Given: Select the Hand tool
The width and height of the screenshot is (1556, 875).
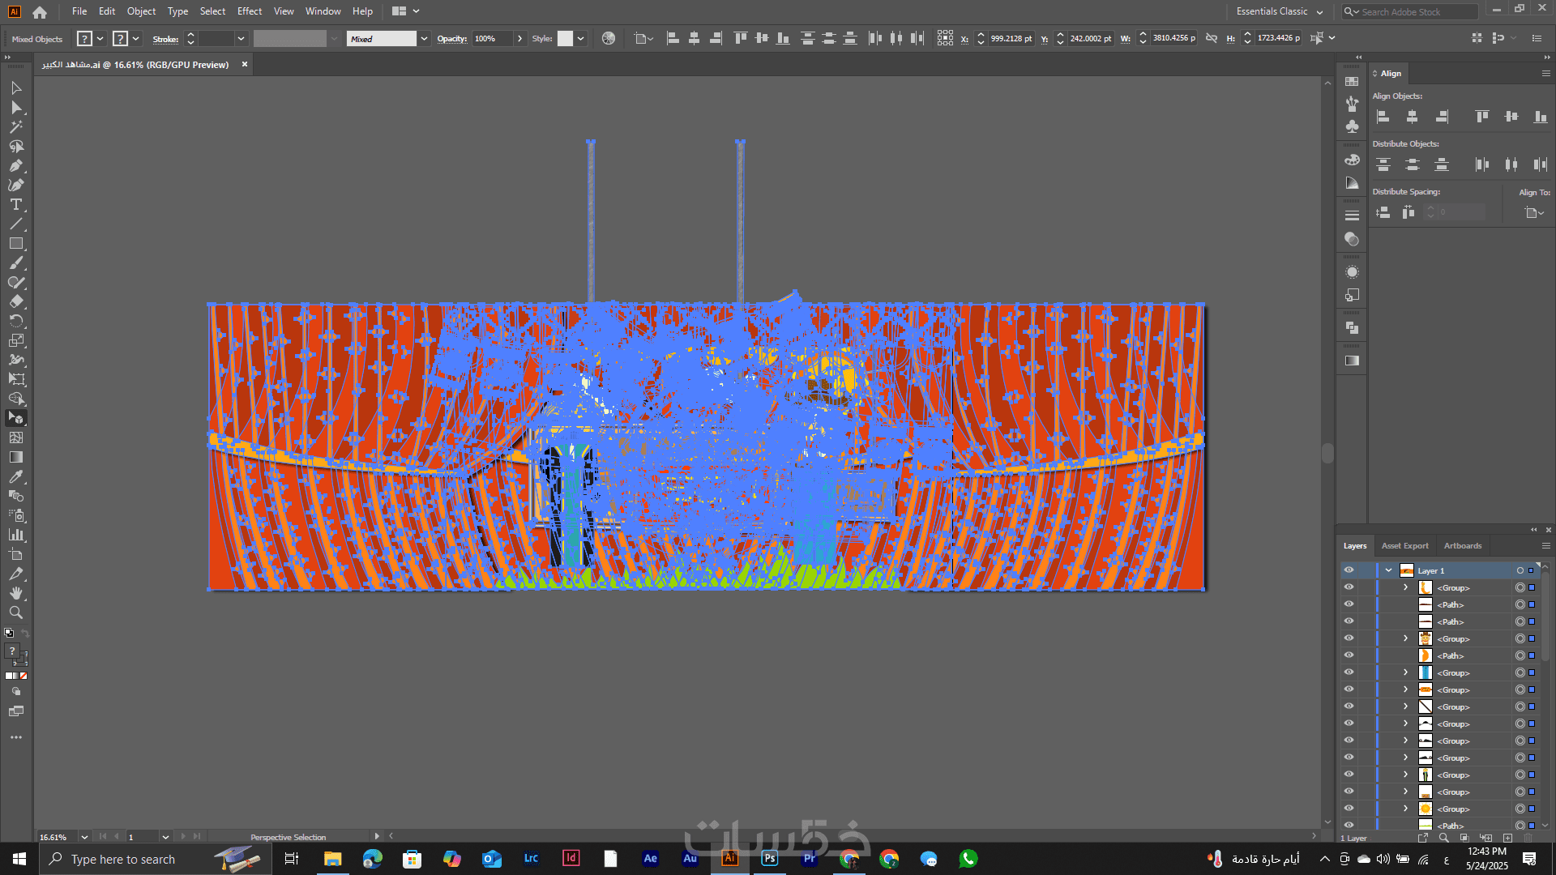Looking at the screenshot, I should coord(15,594).
